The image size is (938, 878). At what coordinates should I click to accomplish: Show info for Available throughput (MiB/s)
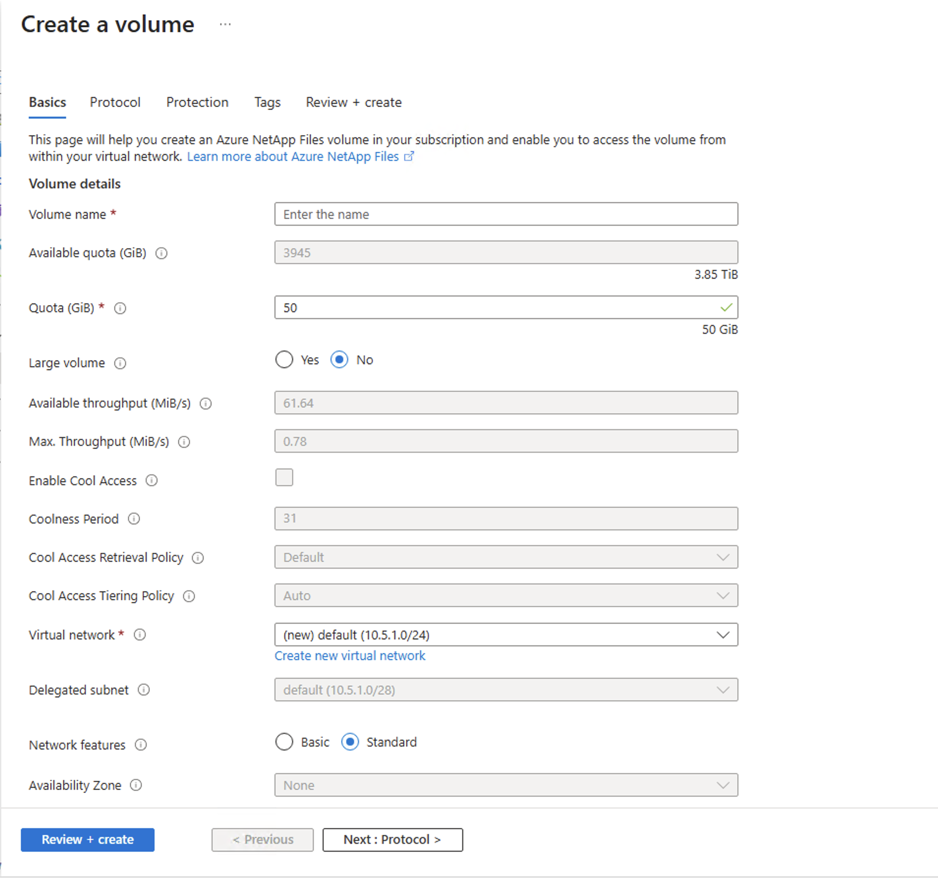click(x=205, y=404)
